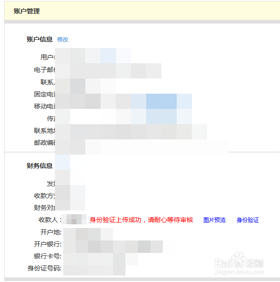Viewport: 280px width, 282px height.
Task: Click the 银行卡号 label
Action: [x=48, y=256]
